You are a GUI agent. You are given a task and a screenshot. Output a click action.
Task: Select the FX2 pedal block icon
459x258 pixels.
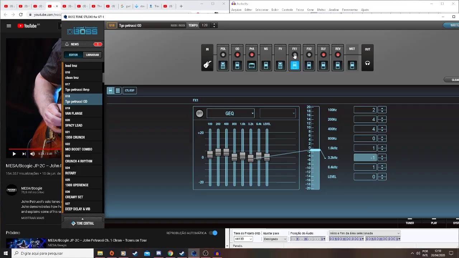[309, 65]
